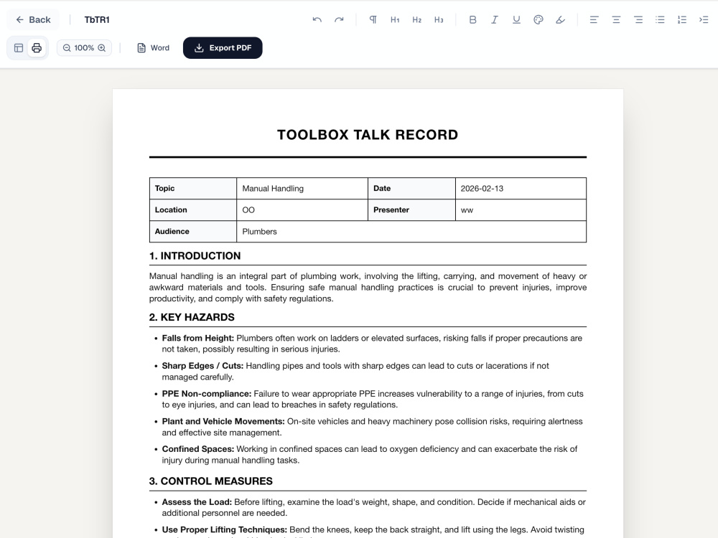Screen dimensions: 718x538
Task: Click the OO location cell
Action: [302, 210]
